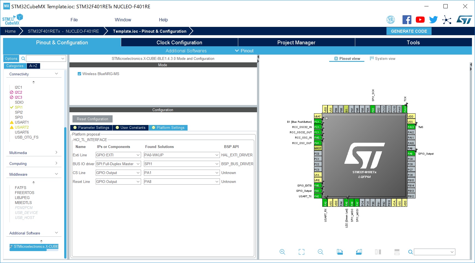The height and width of the screenshot is (263, 475).
Task: Open the Facebook page icon
Action: coord(407,20)
